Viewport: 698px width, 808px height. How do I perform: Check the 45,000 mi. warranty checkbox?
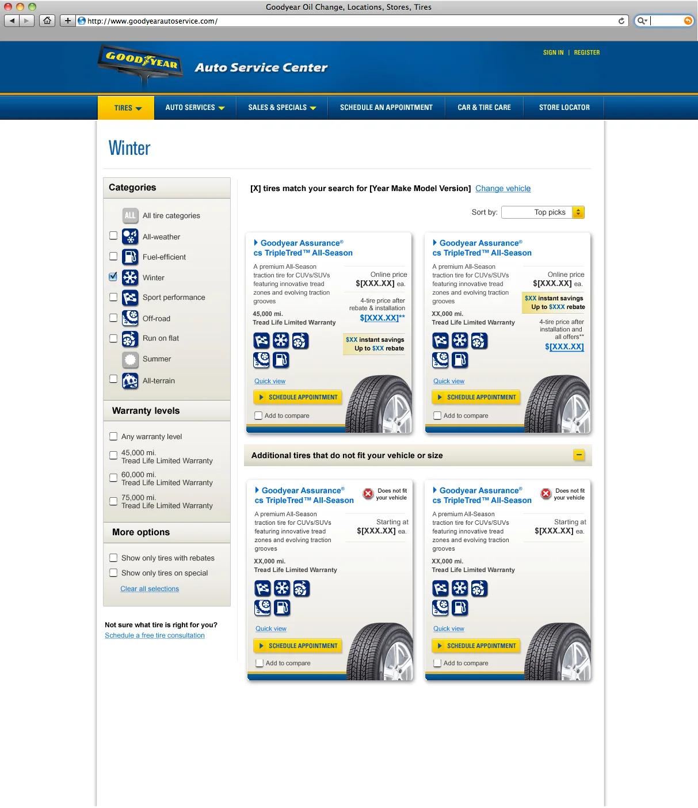113,455
